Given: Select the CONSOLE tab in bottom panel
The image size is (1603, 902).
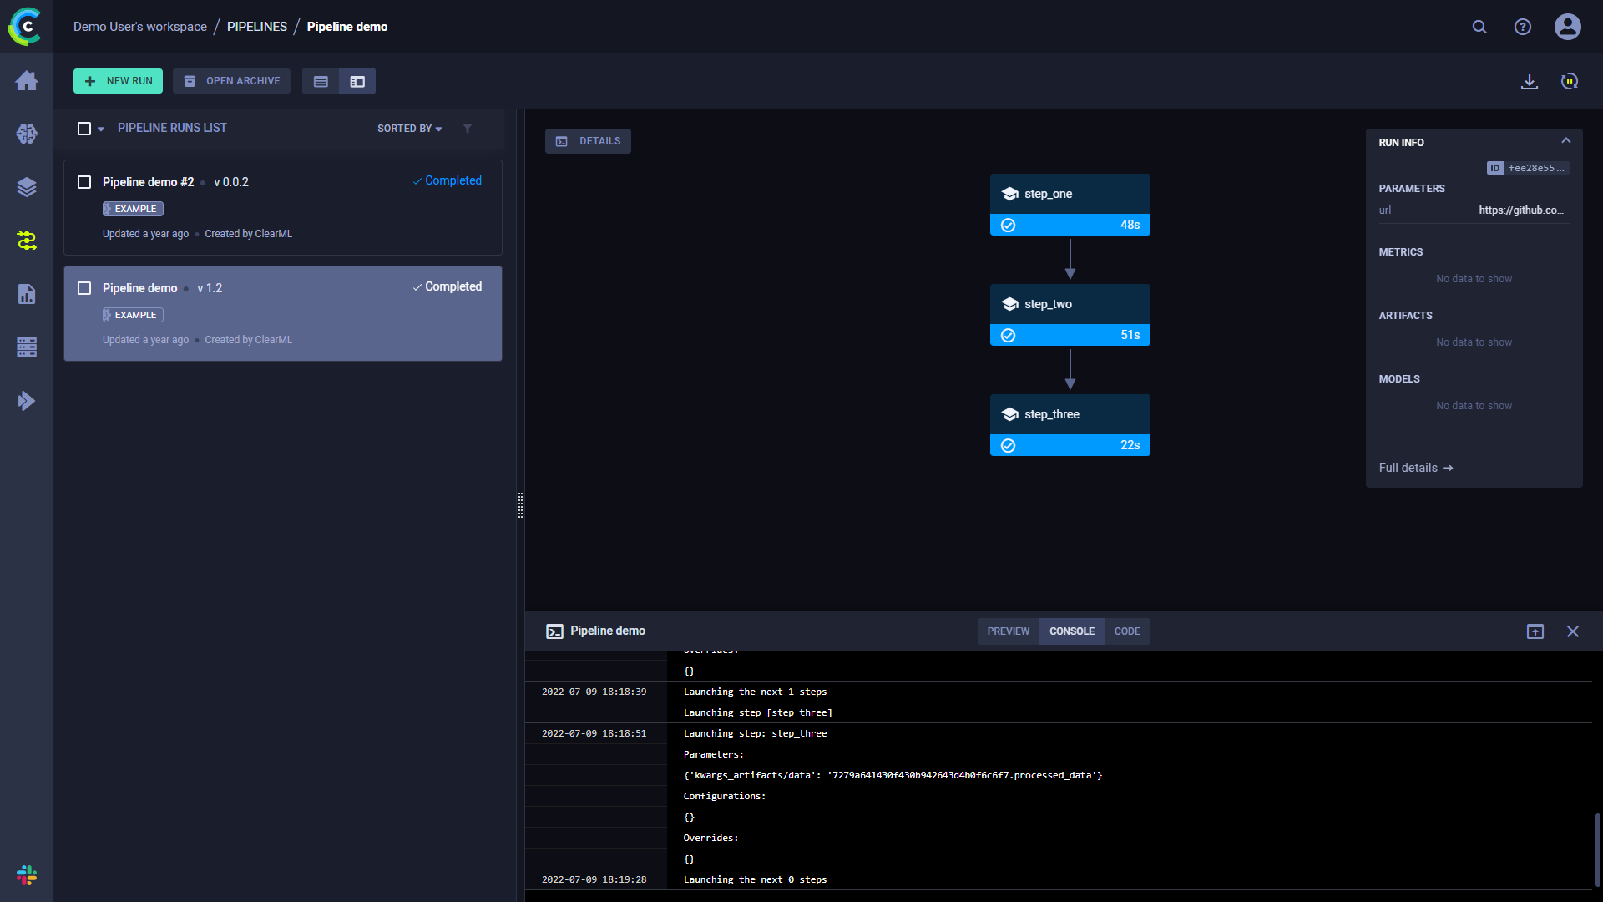Looking at the screenshot, I should [1071, 631].
